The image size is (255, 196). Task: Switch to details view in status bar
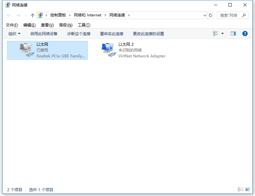pos(240,189)
